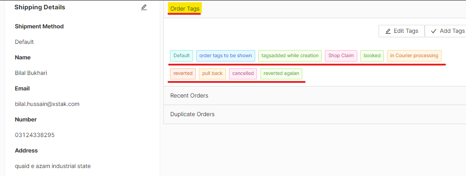Click the email bilal.hussain@xstak.com

(47, 104)
